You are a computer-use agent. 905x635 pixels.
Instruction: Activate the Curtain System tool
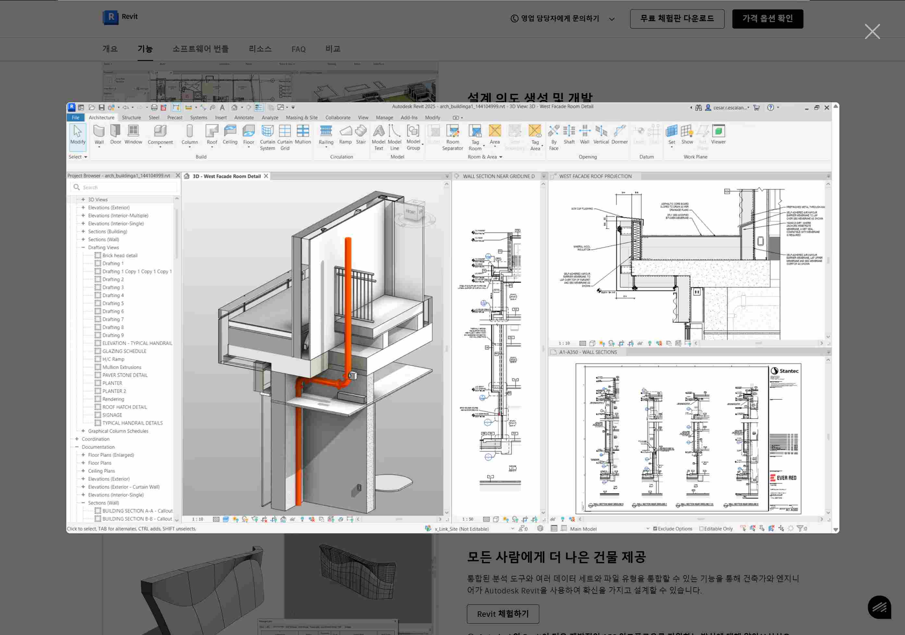pyautogui.click(x=267, y=137)
